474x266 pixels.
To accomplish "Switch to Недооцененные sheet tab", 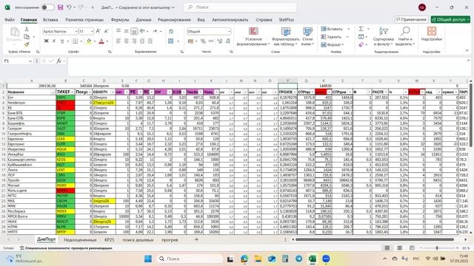I will click(x=80, y=239).
